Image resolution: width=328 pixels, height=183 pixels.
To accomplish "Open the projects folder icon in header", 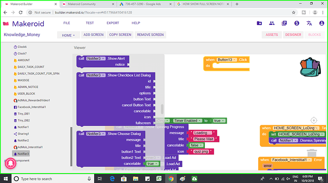I will (259, 23).
